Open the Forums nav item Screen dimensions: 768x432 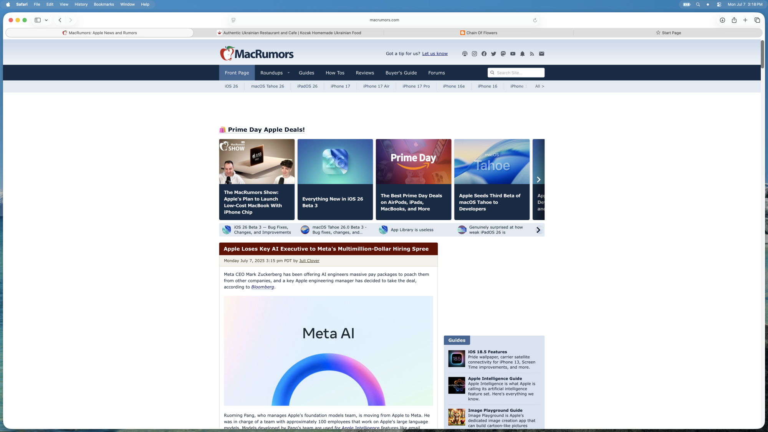[x=437, y=73]
